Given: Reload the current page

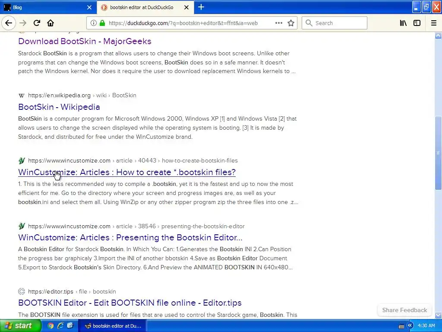Looking at the screenshot, I should pos(37,23).
